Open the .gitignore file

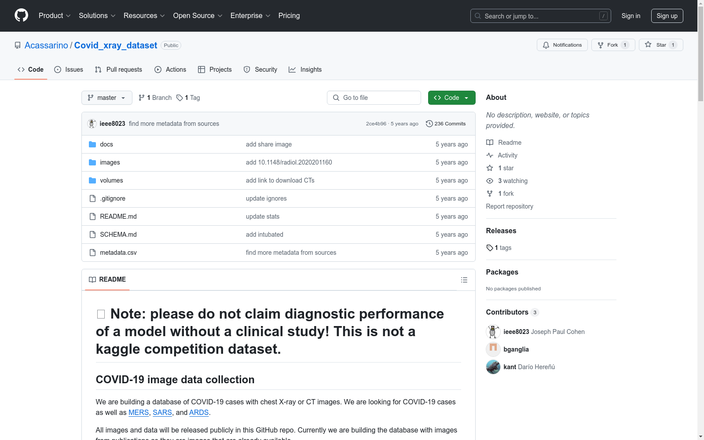pyautogui.click(x=113, y=198)
